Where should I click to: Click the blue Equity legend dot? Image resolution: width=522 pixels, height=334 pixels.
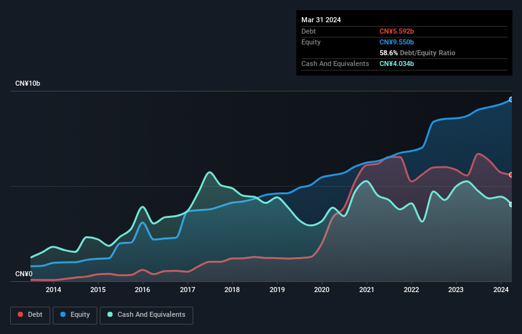click(63, 314)
